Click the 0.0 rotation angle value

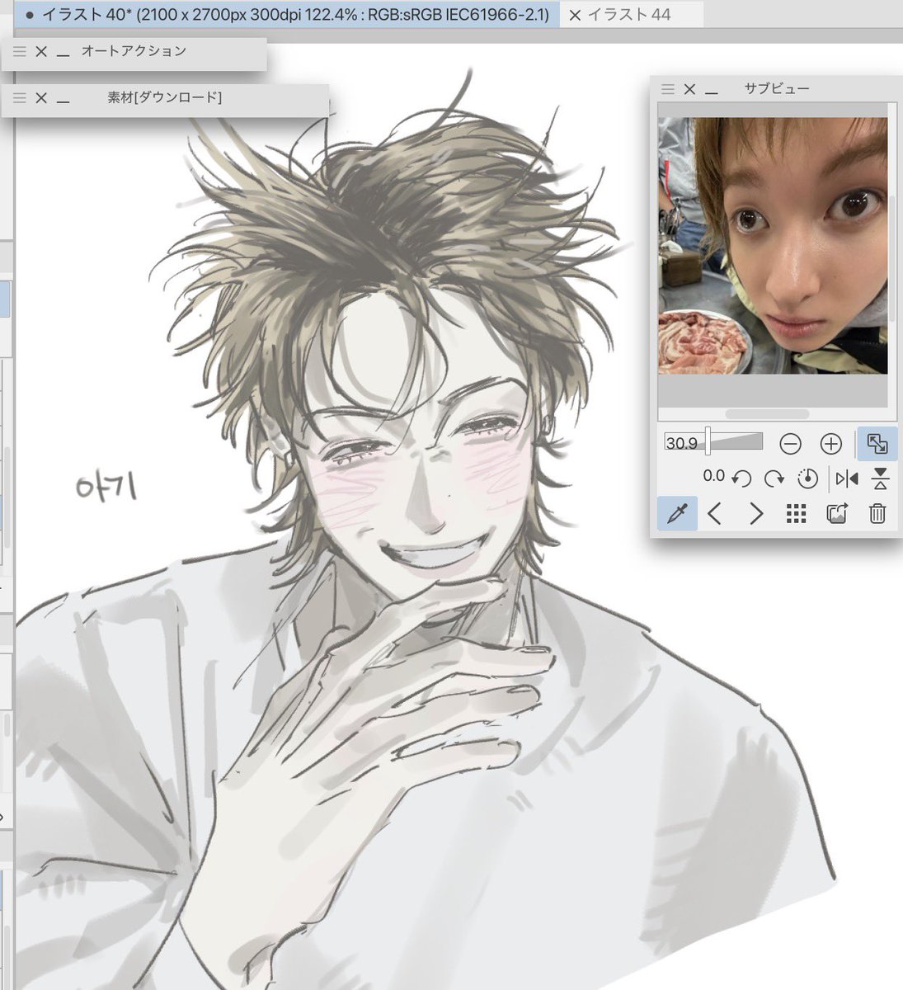point(713,477)
